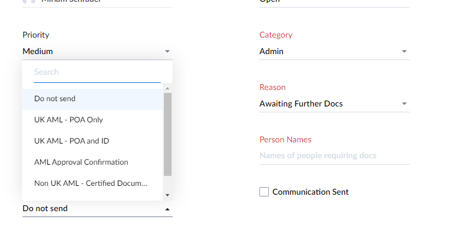
Task: Choose 'UK AML - POA and ID' option
Action: point(92,141)
